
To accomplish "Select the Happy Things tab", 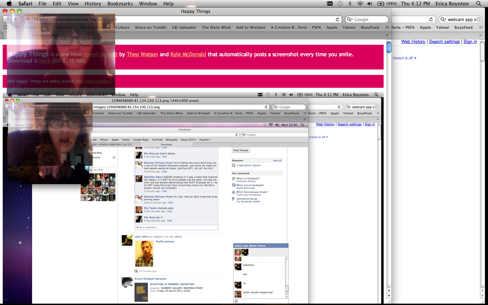I will 45,35.
